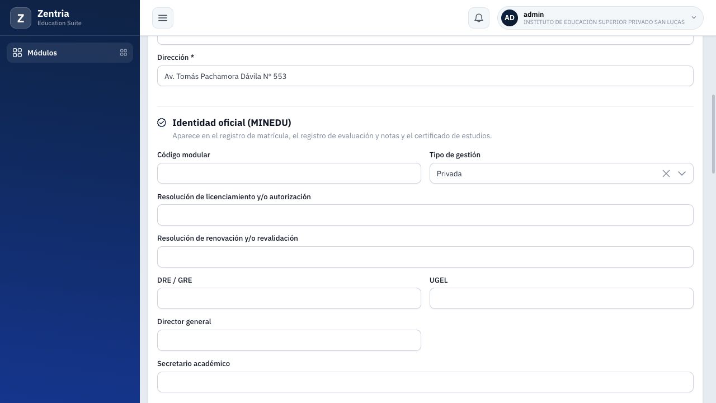Click the 'Director general' label
This screenshot has height=403, width=716.
(x=184, y=321)
